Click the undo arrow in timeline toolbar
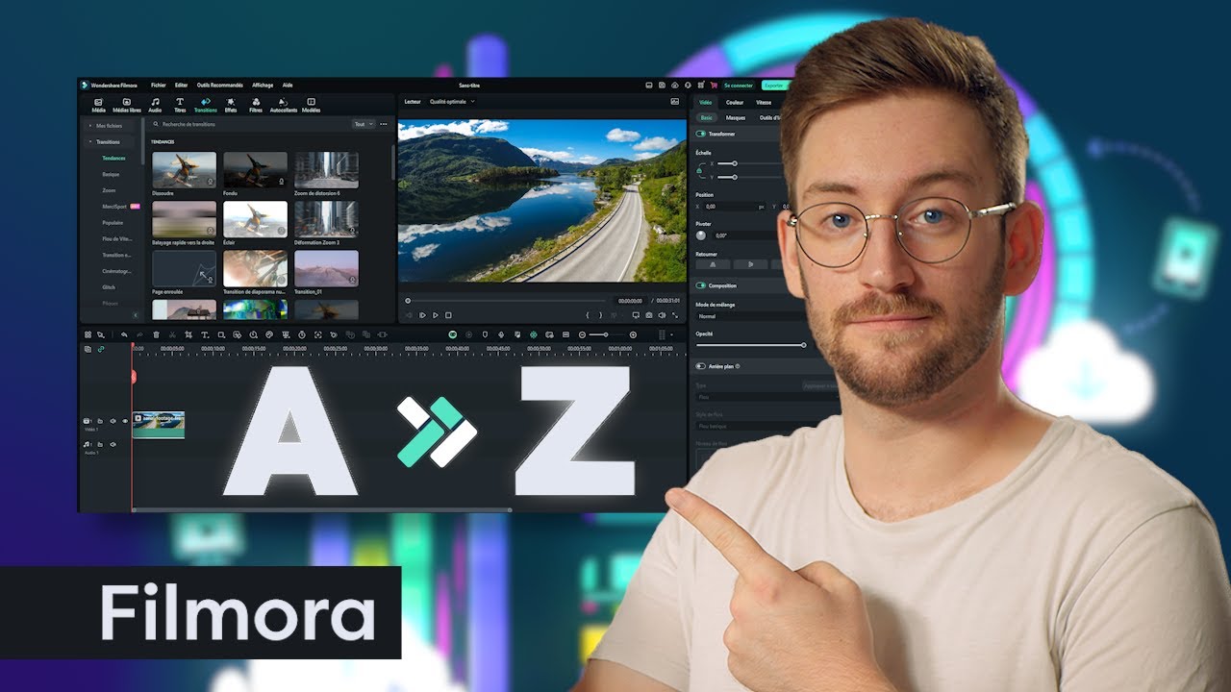 coord(123,334)
